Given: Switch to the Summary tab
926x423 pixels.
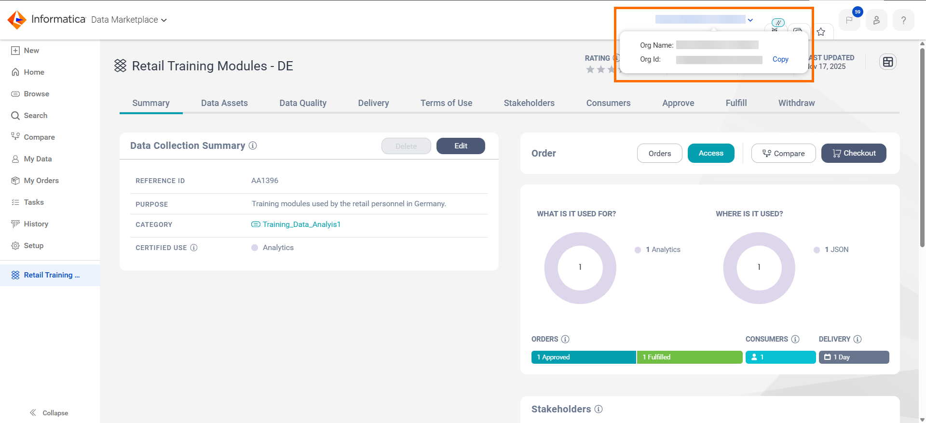Looking at the screenshot, I should click(x=151, y=103).
